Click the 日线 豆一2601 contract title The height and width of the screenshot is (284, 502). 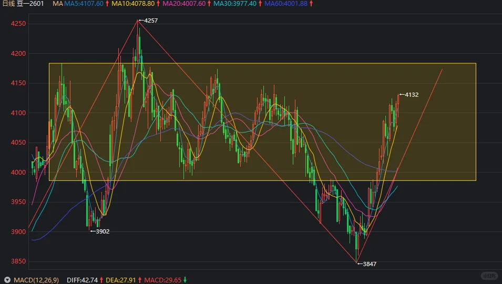(x=23, y=4)
